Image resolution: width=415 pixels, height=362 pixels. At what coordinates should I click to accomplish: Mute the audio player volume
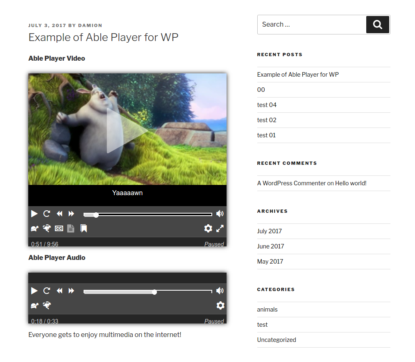(220, 291)
